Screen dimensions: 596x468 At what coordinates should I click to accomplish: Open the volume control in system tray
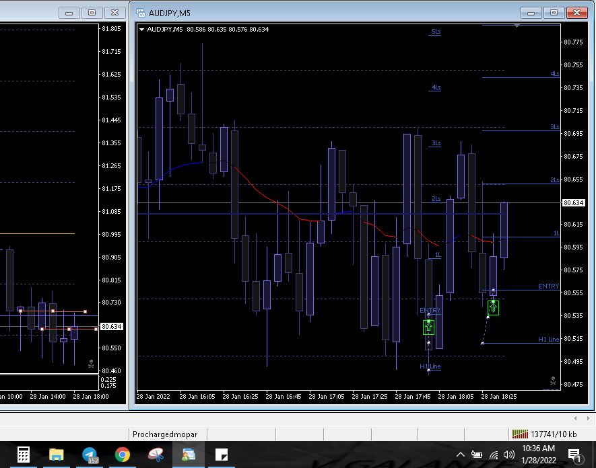pyautogui.click(x=509, y=455)
